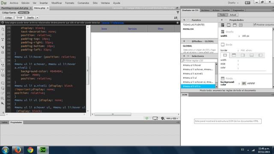
Task: Click the Inicio link in design view
Action: 104,29
